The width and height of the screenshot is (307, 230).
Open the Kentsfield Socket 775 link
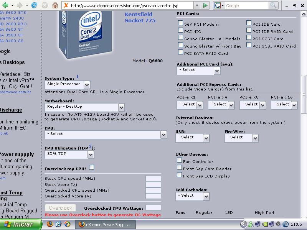tap(140, 17)
